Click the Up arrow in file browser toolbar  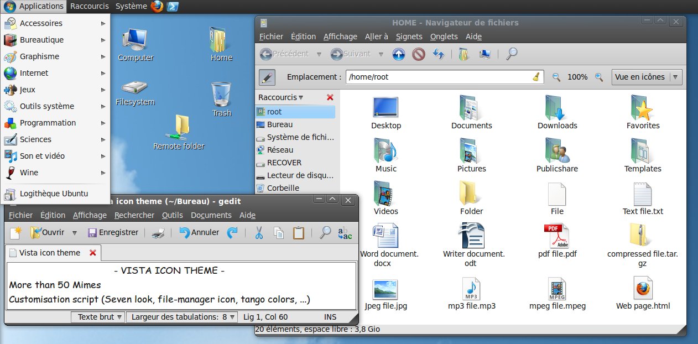pyautogui.click(x=399, y=54)
